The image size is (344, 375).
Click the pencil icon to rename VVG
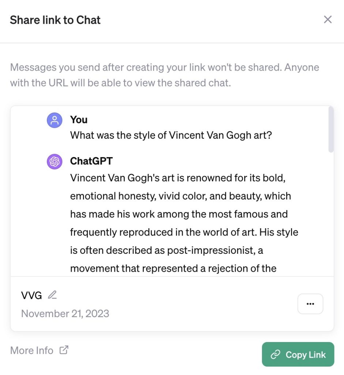click(52, 295)
